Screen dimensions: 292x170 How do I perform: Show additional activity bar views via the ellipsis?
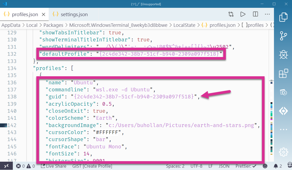283,130
